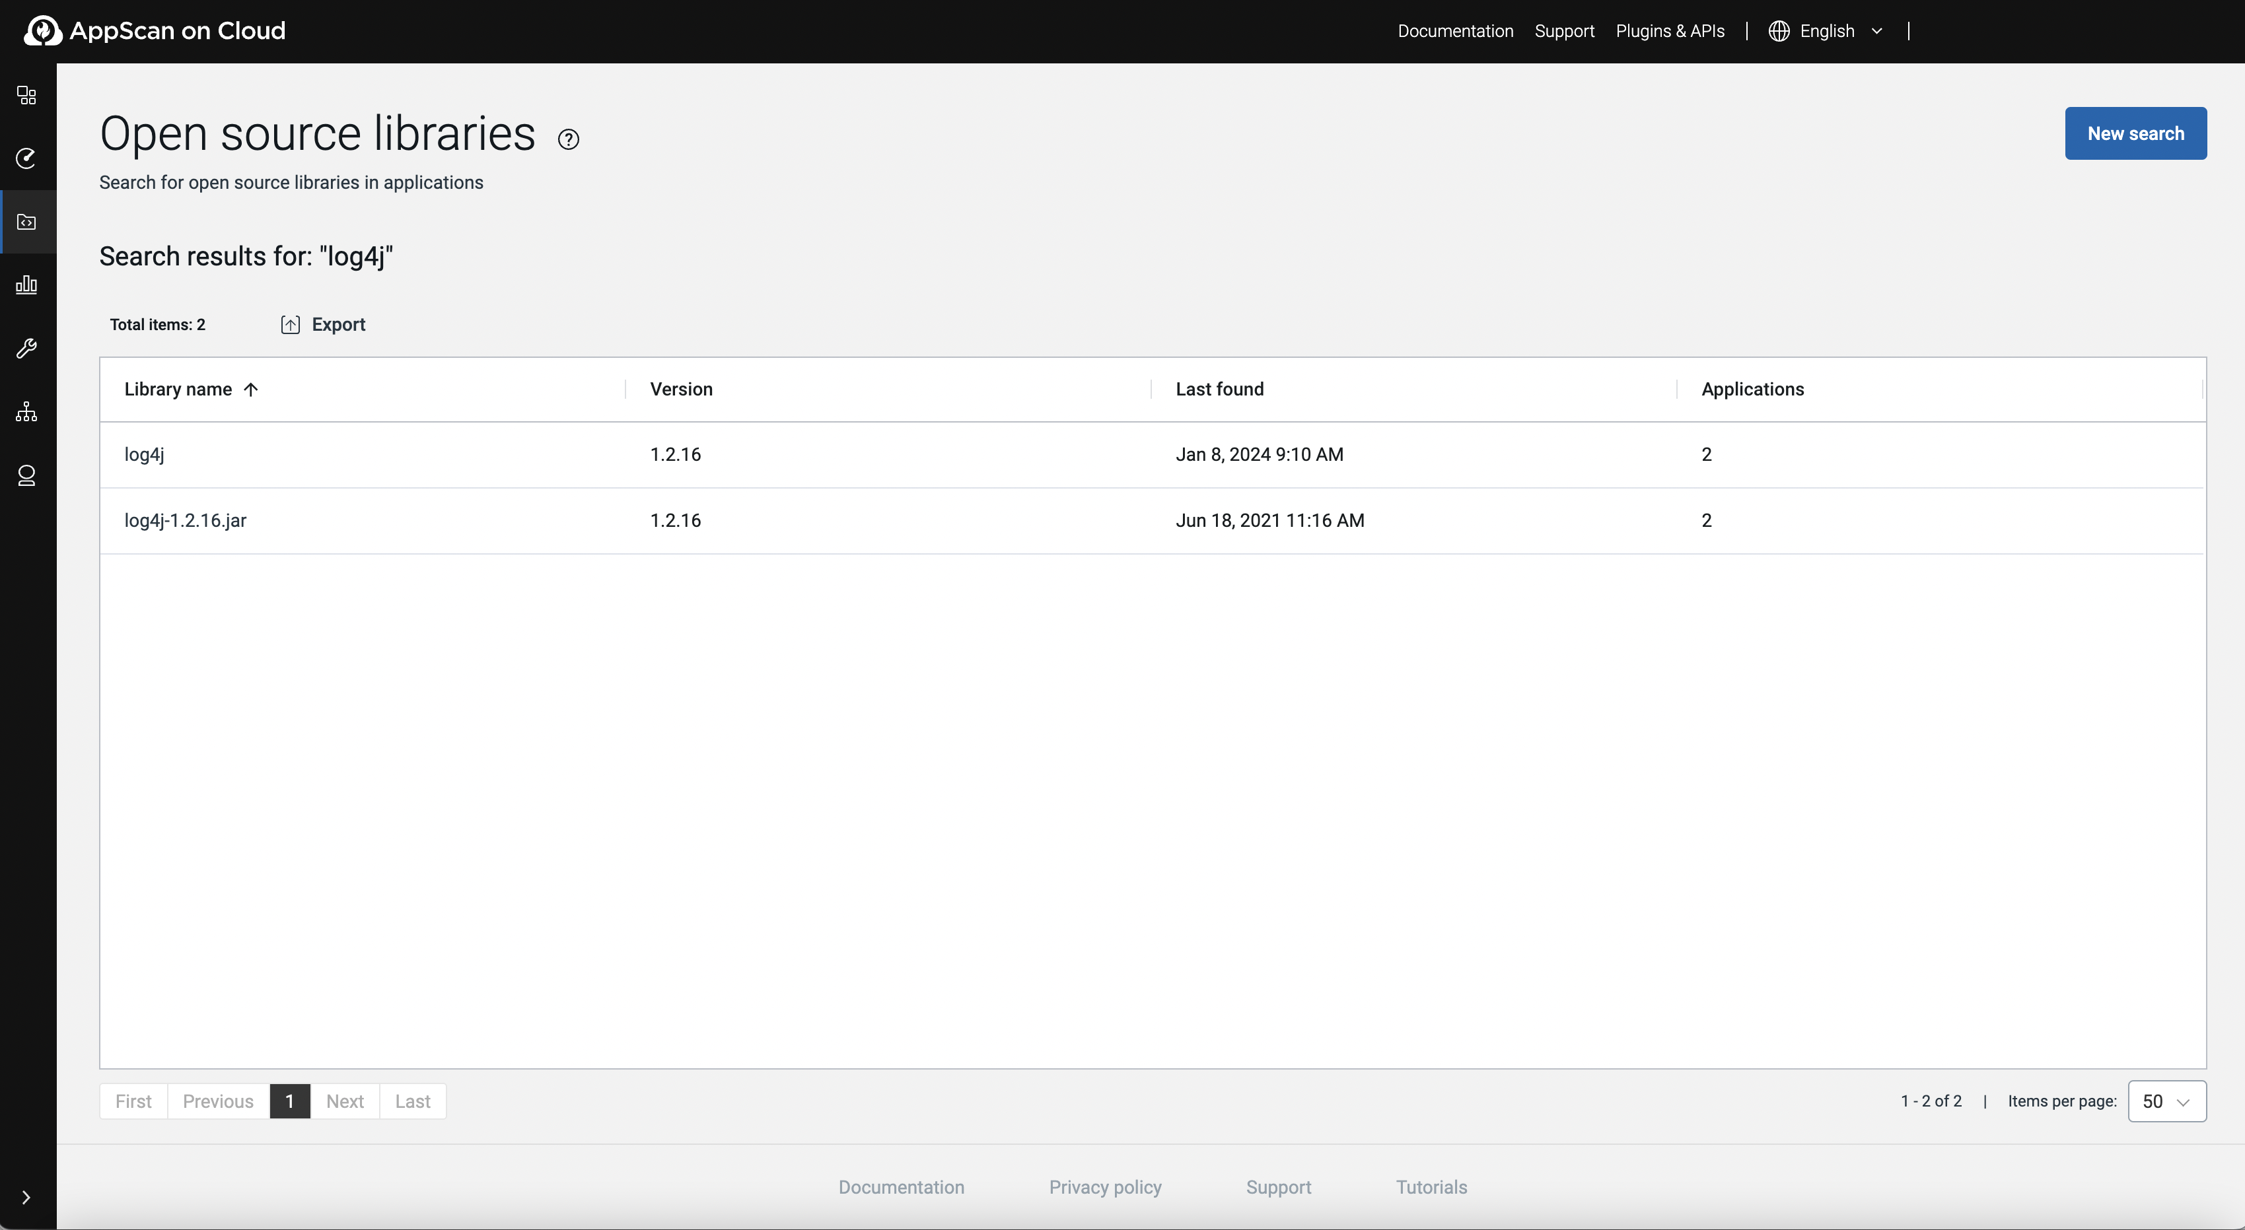Select the open source libraries sidebar icon
The image size is (2245, 1230).
pos(27,222)
